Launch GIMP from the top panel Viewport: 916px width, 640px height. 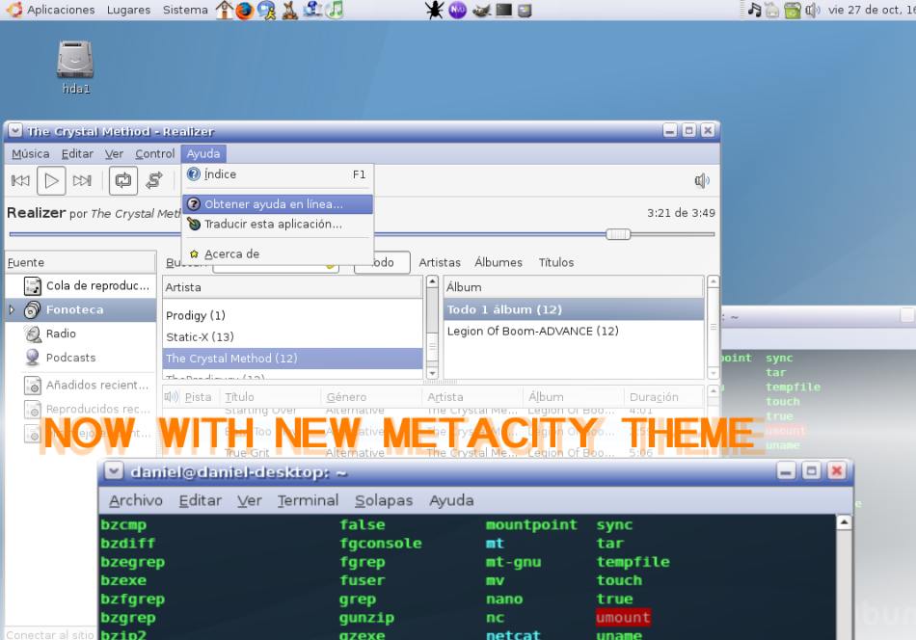pyautogui.click(x=481, y=10)
